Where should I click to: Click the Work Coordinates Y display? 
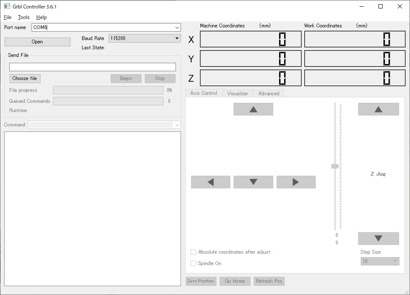pos(355,59)
